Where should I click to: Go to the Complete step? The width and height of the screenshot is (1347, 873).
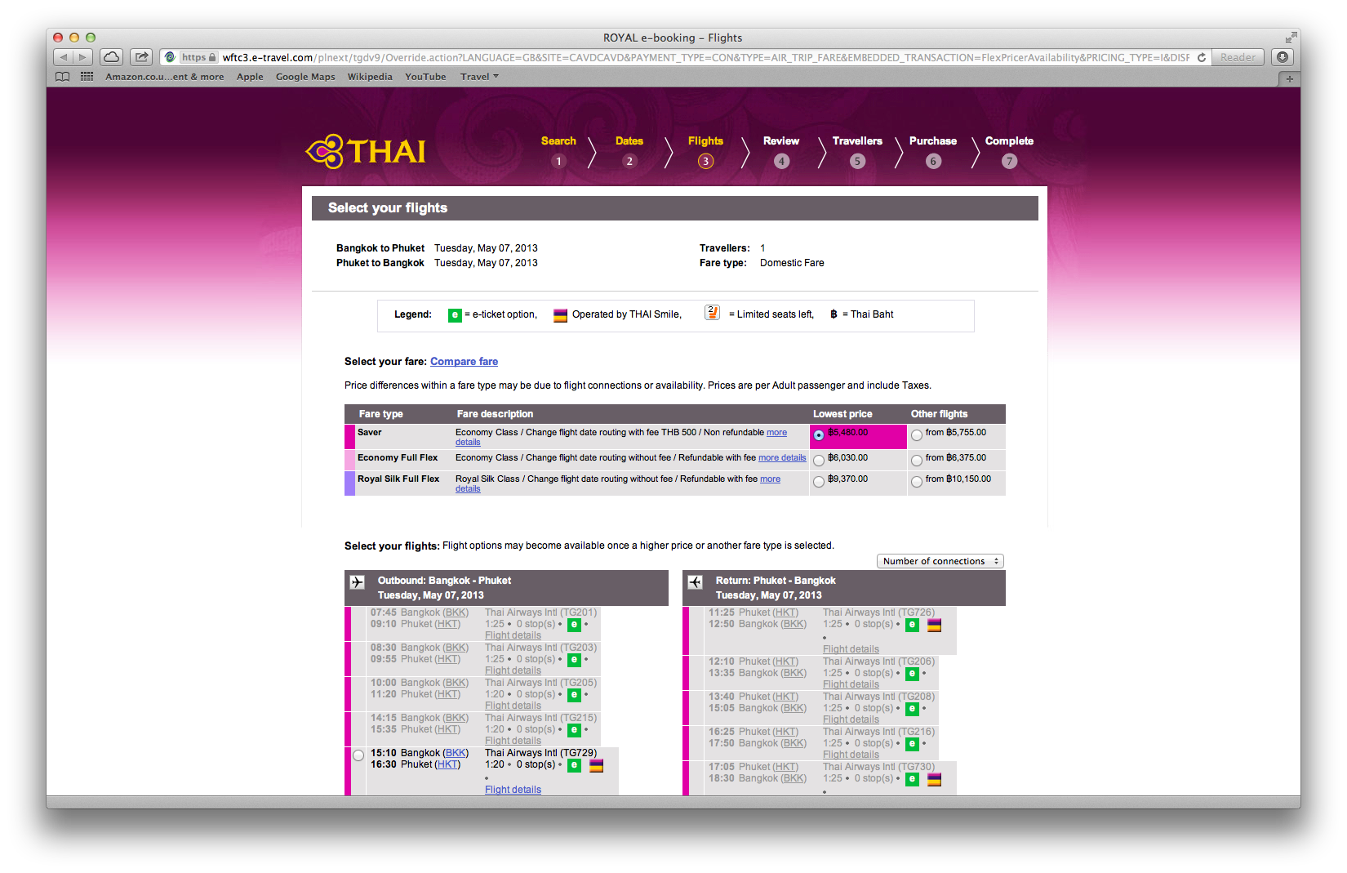click(1009, 141)
